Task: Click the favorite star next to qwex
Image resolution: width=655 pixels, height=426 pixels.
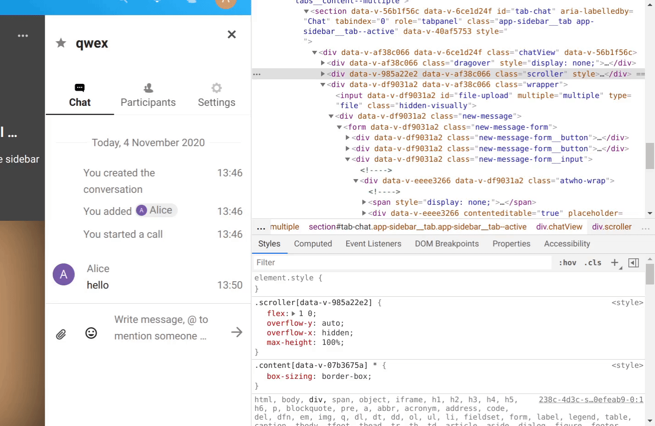Action: 61,43
